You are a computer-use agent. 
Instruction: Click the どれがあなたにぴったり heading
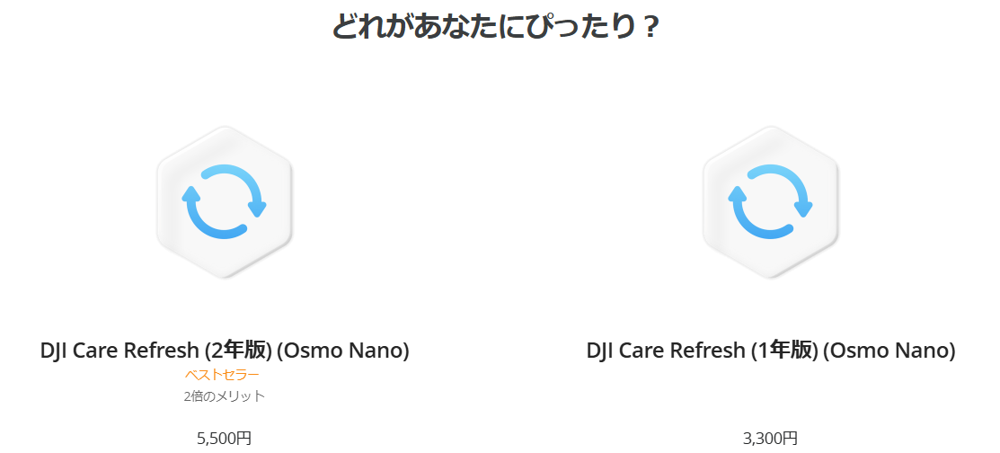pyautogui.click(x=495, y=26)
